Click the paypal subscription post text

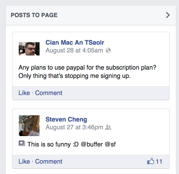(87, 72)
